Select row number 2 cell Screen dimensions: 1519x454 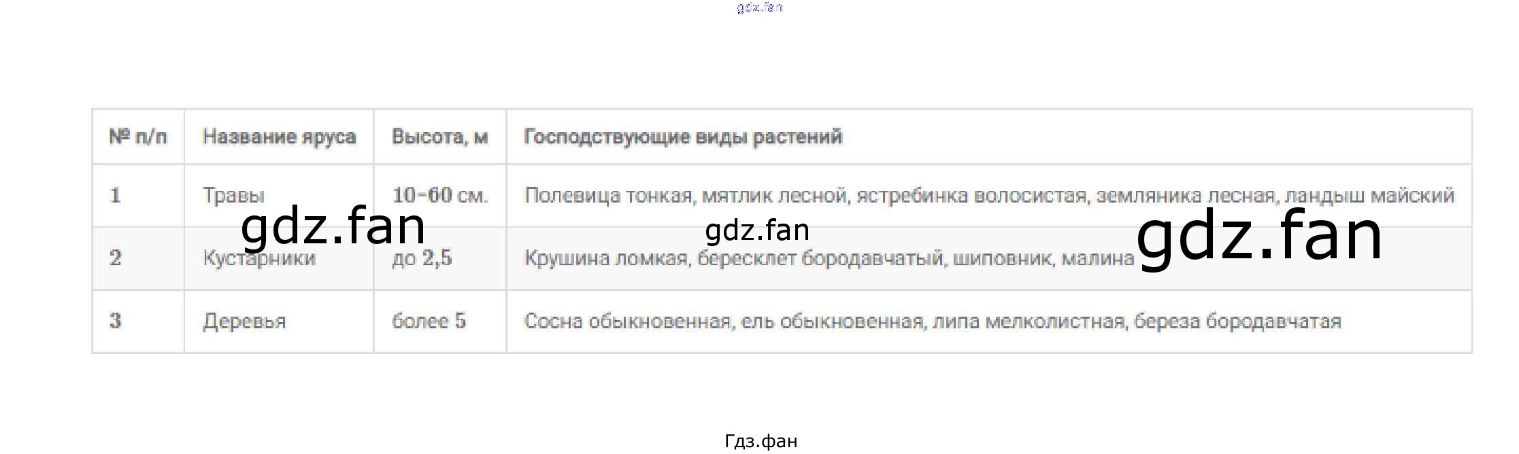coord(138,258)
